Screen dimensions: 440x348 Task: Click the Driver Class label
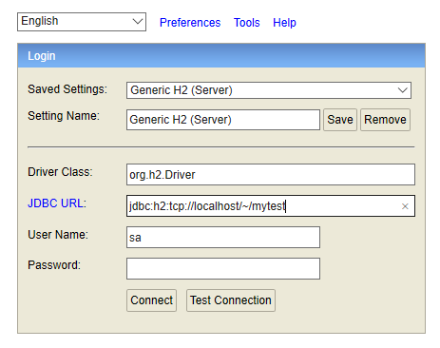60,172
